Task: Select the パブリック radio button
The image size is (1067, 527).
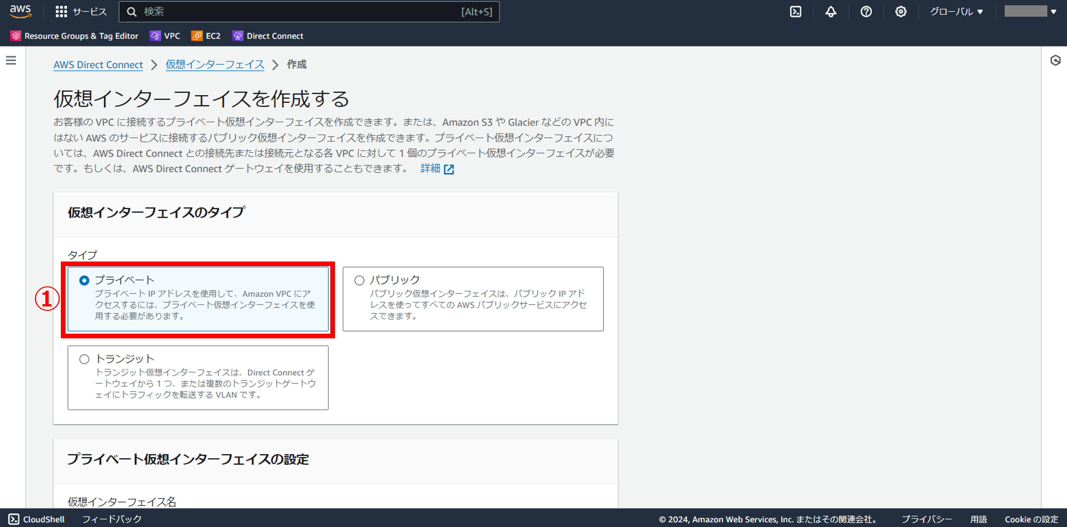Action: coord(359,281)
